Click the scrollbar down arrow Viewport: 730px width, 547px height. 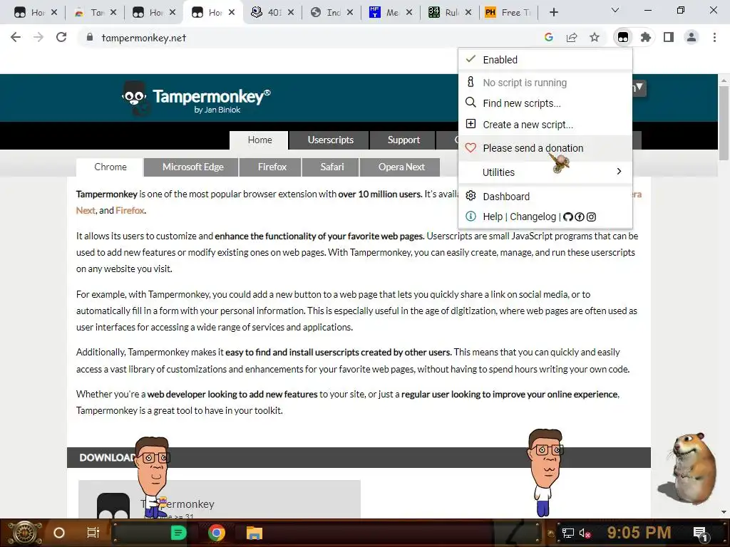724,512
